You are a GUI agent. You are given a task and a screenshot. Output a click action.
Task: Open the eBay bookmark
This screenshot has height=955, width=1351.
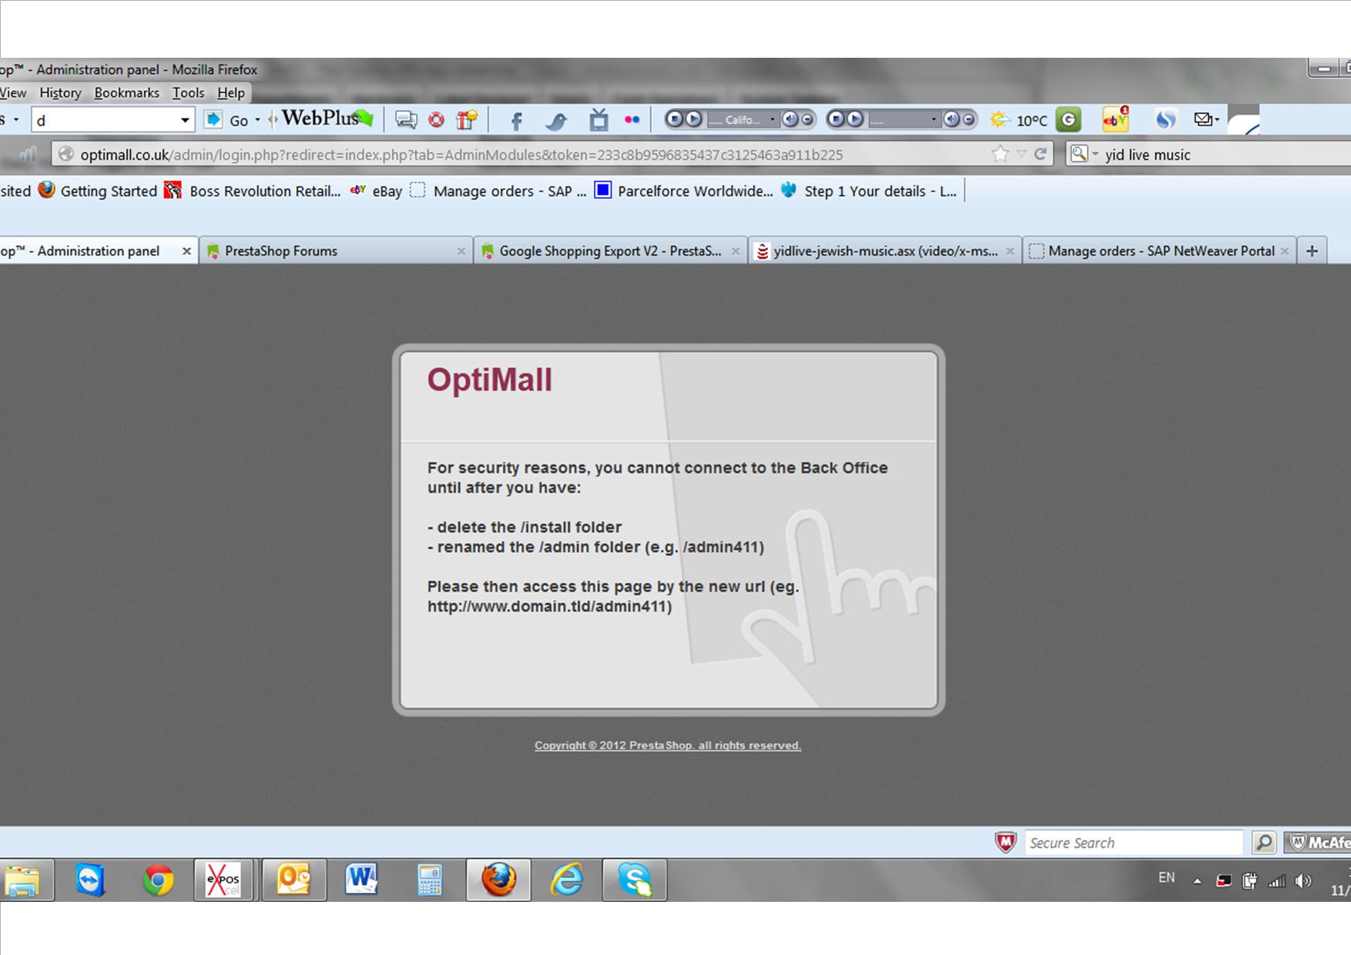tap(377, 191)
